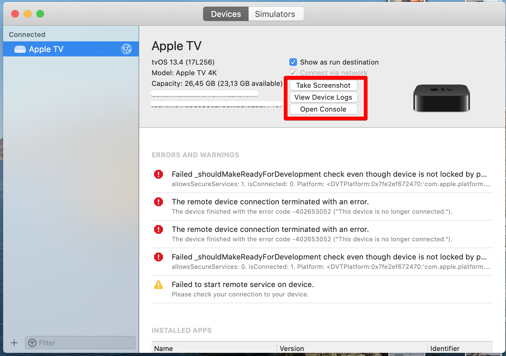
Task: Click the plus button to add a device
Action: click(x=14, y=343)
